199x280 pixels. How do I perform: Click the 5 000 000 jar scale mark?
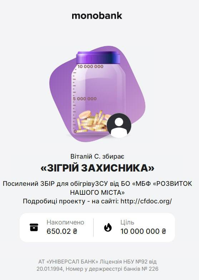[85, 98]
